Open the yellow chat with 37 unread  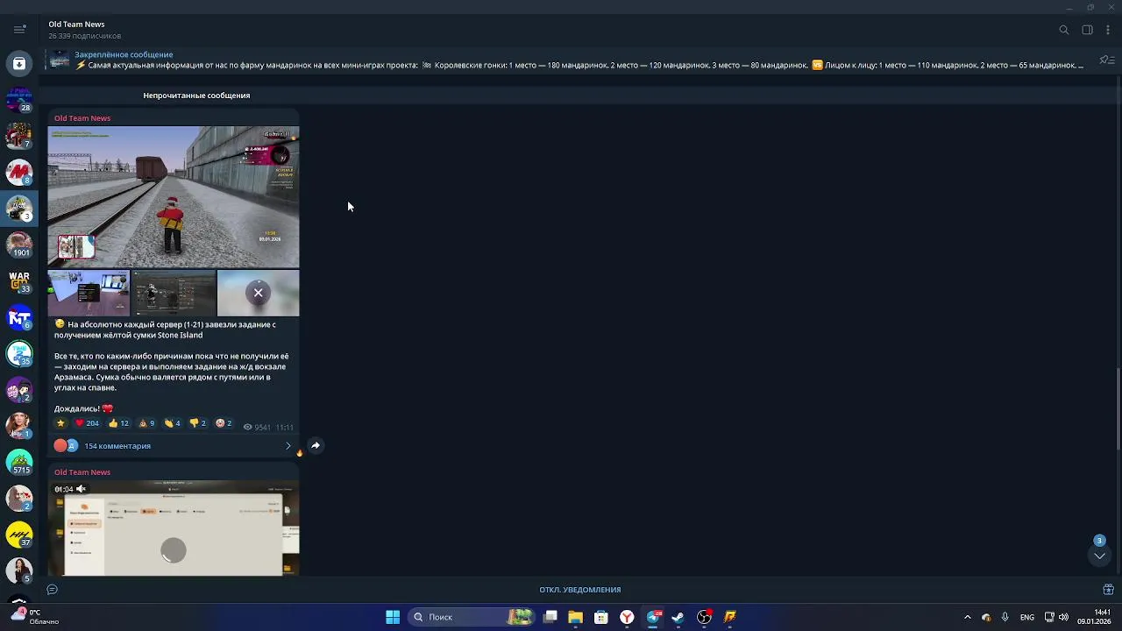pos(19,534)
